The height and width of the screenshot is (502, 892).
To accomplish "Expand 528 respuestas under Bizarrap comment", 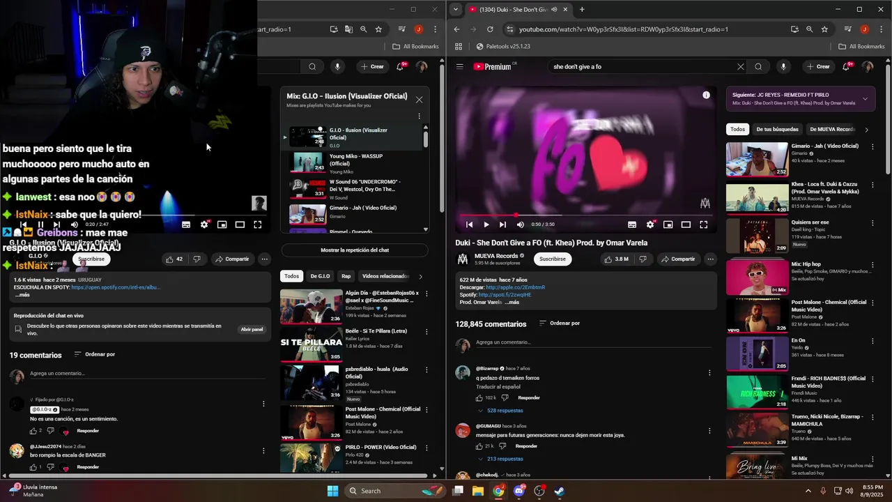I will point(500,411).
